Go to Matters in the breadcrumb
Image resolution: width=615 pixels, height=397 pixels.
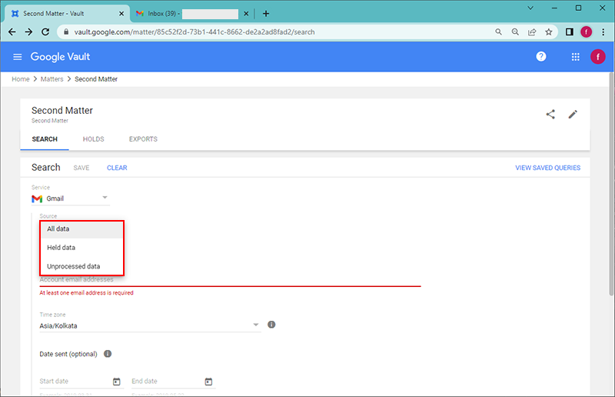(x=52, y=79)
